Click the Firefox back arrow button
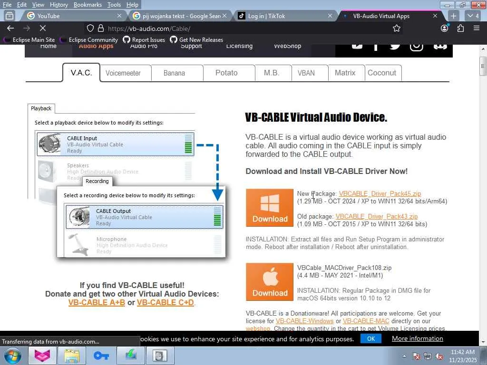 click(10, 28)
